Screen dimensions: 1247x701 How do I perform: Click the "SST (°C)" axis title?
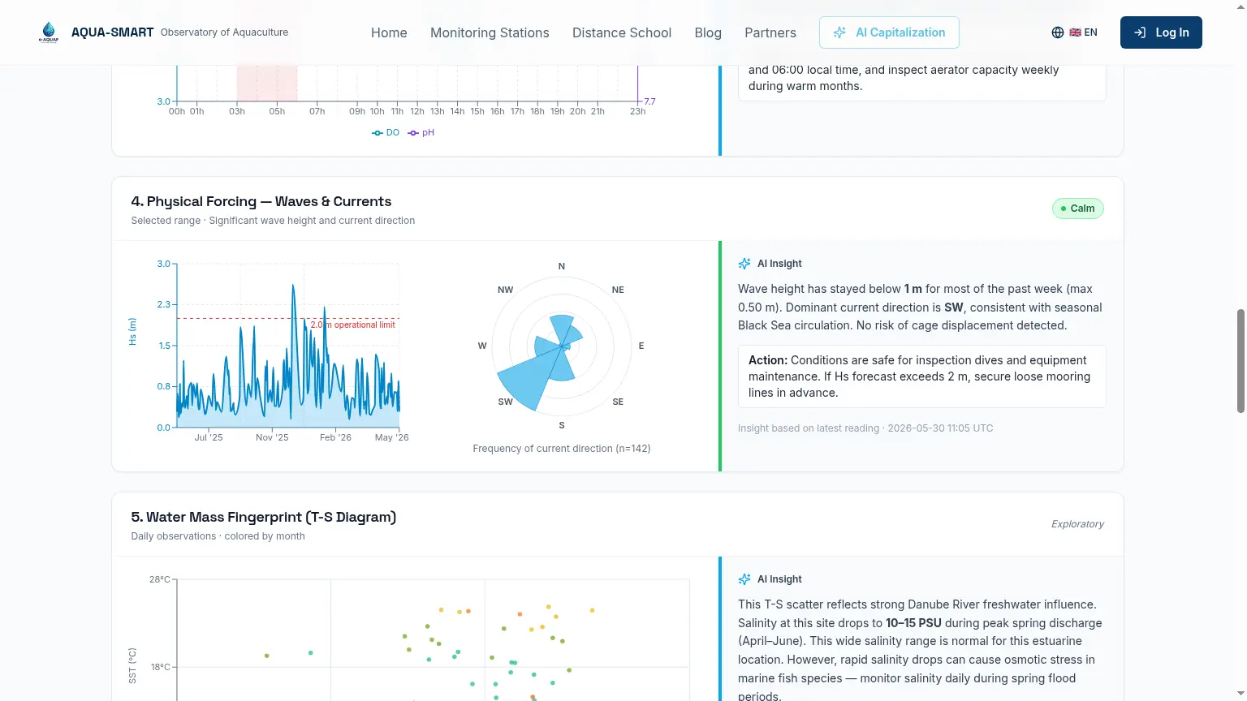tap(133, 665)
